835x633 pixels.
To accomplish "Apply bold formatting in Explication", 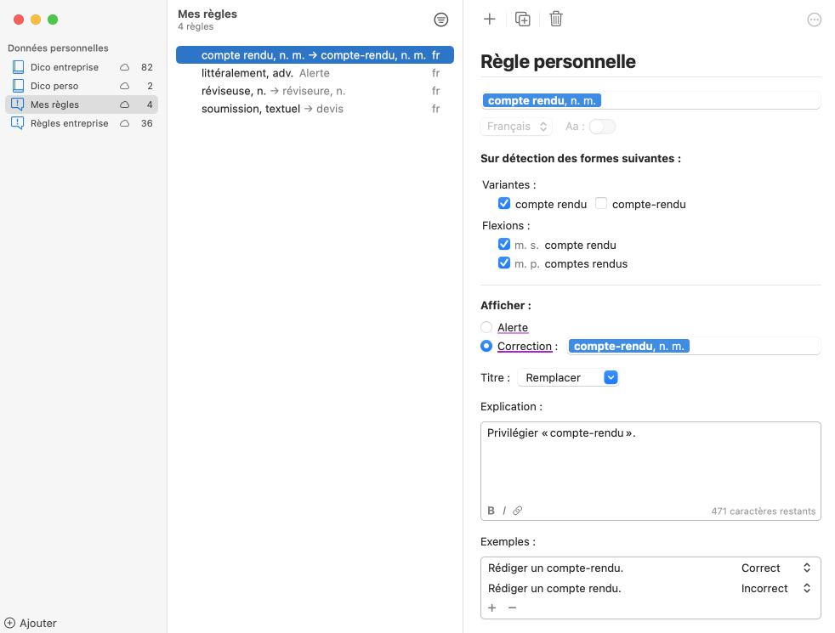I will click(x=491, y=511).
